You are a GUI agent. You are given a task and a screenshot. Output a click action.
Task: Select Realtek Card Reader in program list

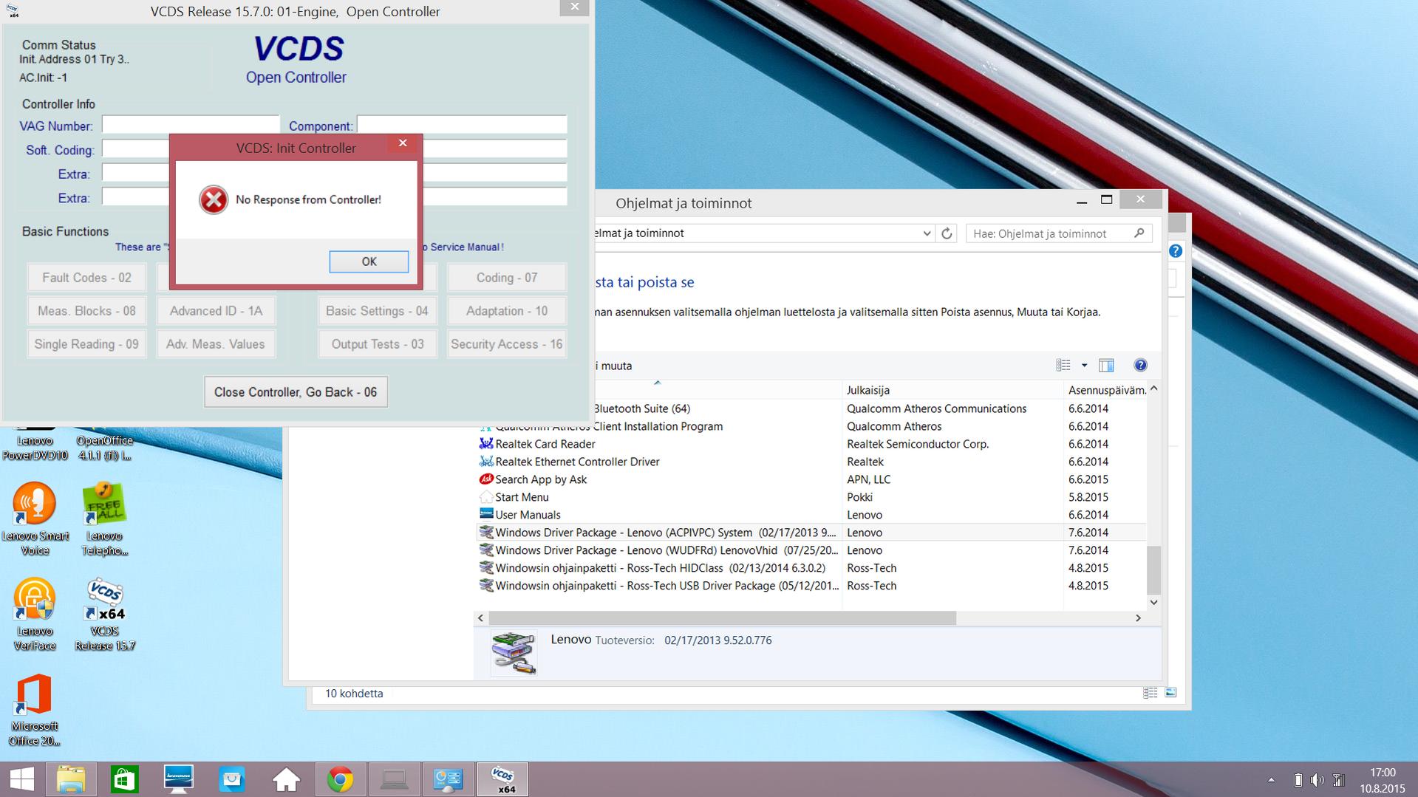pos(545,444)
